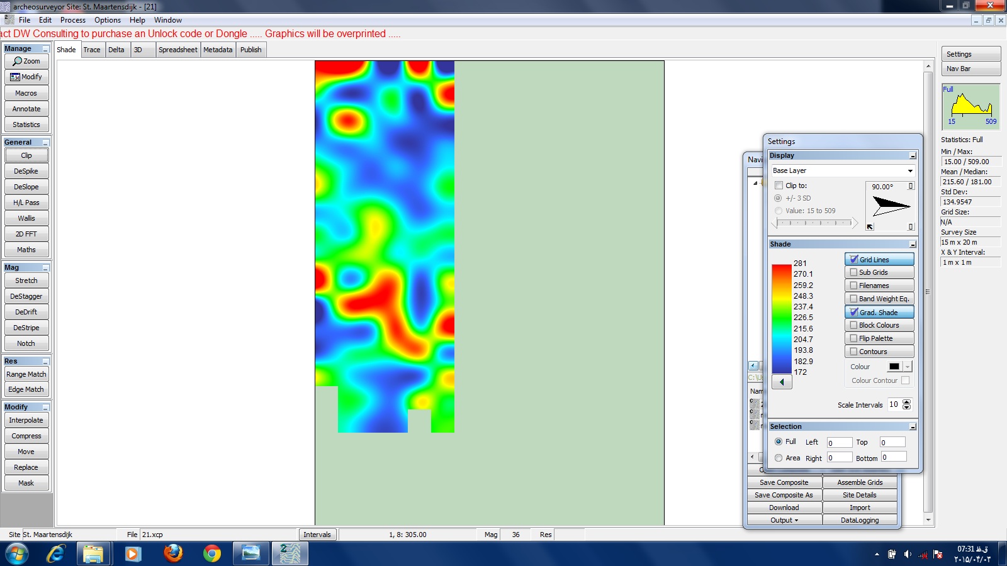The image size is (1007, 566).
Task: Open Google Chrome from the taskbar
Action: [212, 553]
